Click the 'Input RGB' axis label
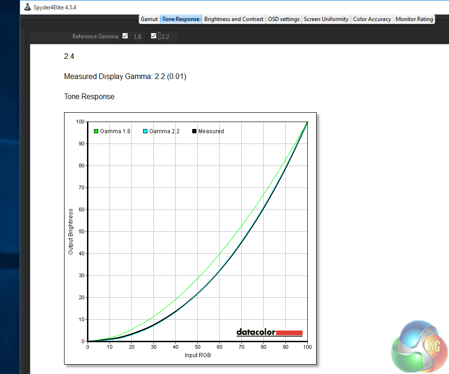This screenshot has width=449, height=374. point(197,355)
